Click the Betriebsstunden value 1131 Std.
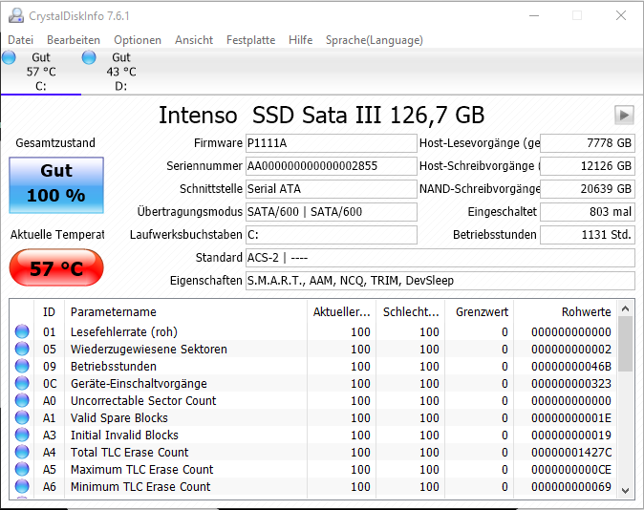Viewport: 644px width, 510px height. click(x=588, y=235)
